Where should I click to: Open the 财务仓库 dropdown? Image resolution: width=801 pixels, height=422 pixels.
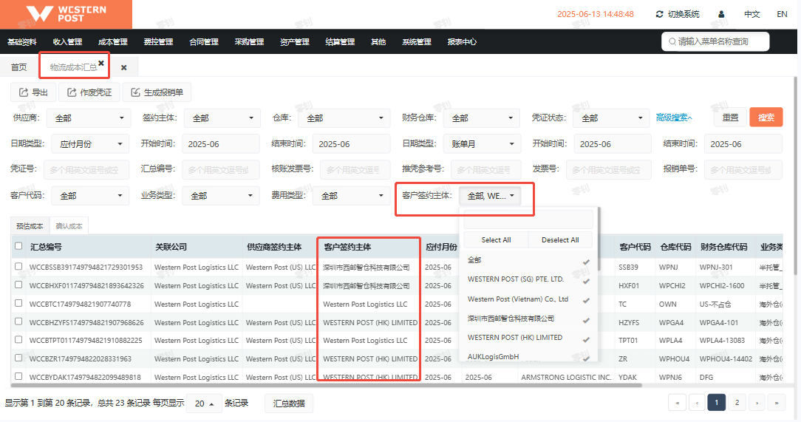(482, 118)
